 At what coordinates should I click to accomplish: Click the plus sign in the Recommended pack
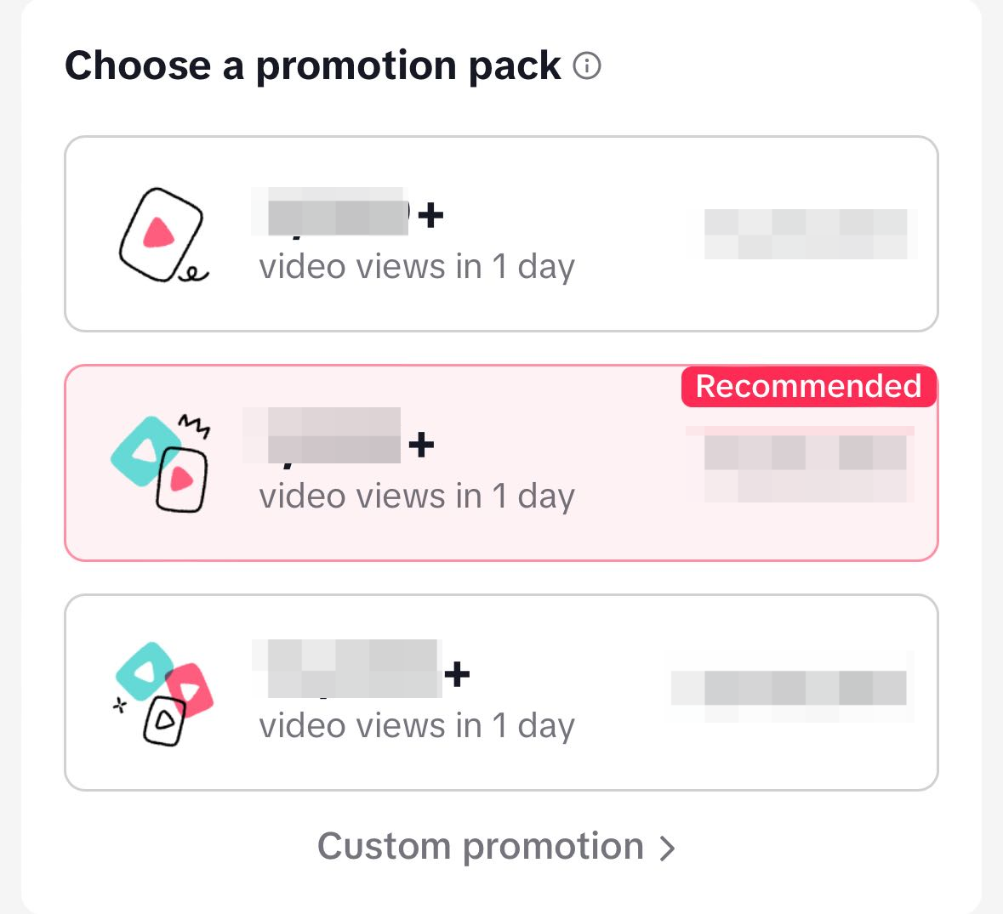point(421,445)
